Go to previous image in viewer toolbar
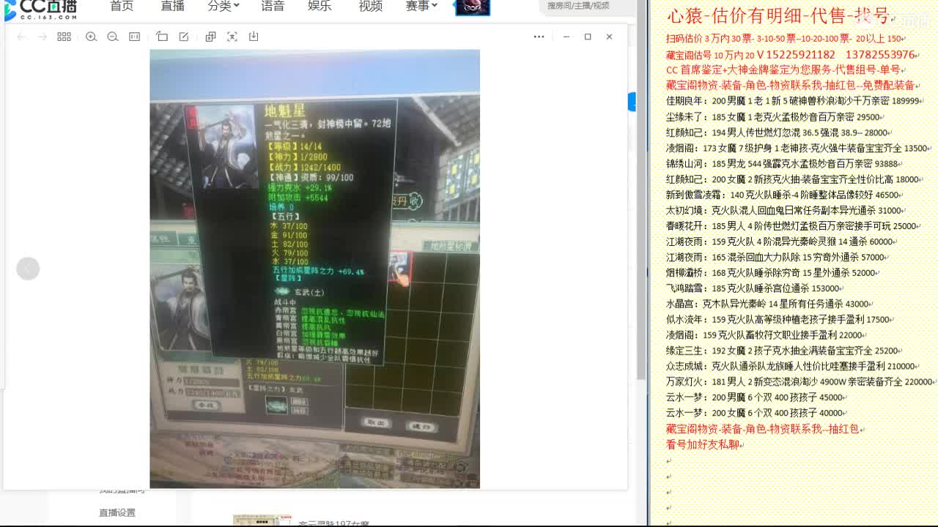Image resolution: width=938 pixels, height=527 pixels. [21, 37]
